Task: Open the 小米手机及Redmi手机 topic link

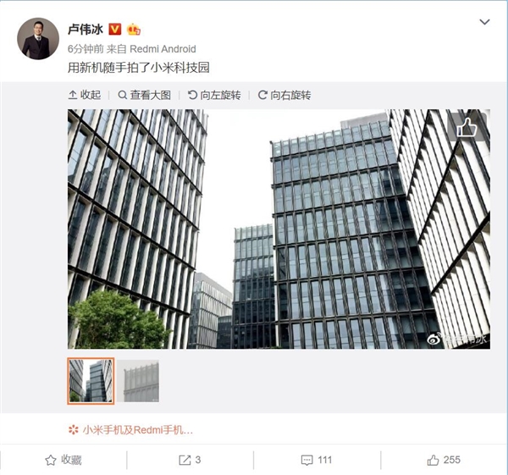Action: [131, 430]
